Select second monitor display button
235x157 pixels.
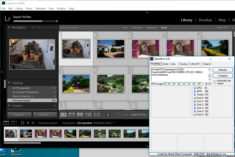[x=14, y=123]
